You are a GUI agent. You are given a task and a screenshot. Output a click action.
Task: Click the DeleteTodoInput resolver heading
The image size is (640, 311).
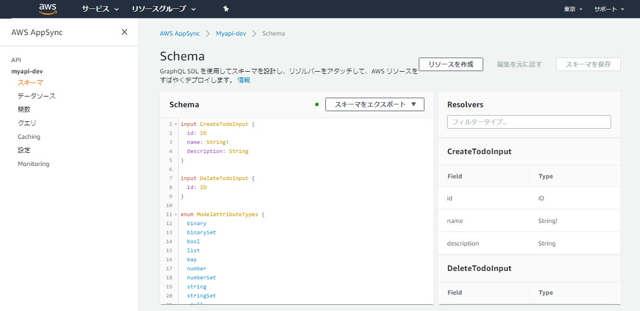(x=479, y=268)
